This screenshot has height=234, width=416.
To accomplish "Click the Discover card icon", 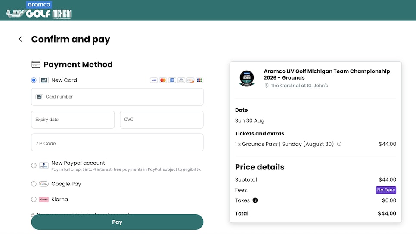I will coord(190,80).
